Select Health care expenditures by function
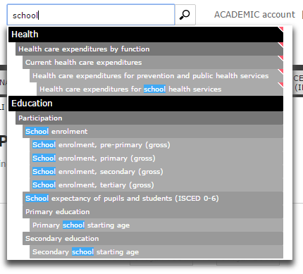This screenshot has height=274, width=303. (x=149, y=49)
